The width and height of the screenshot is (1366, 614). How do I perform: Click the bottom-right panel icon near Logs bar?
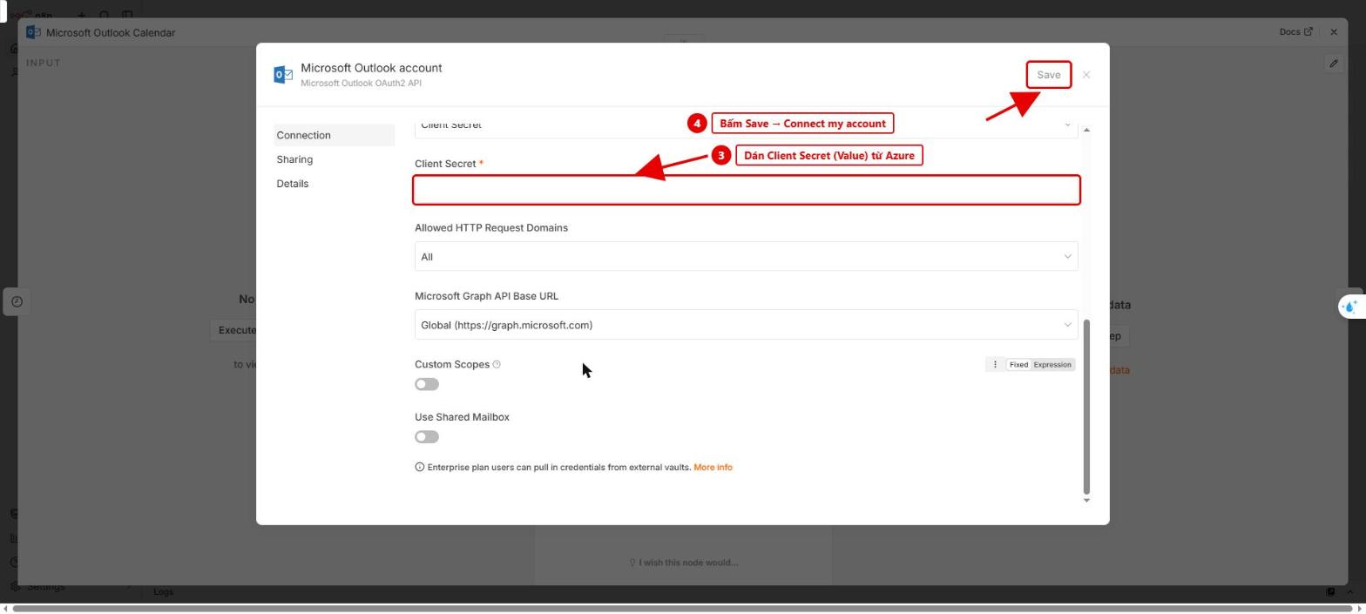(1330, 592)
